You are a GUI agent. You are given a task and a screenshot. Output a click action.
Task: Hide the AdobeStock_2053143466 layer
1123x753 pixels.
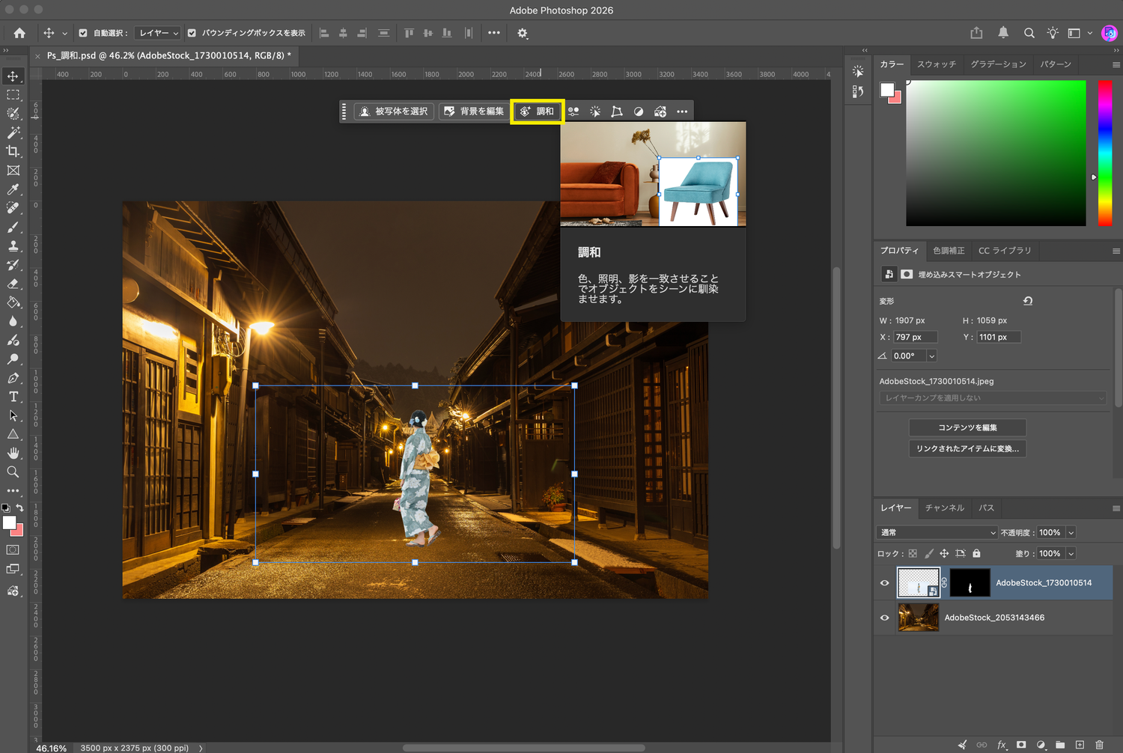click(x=885, y=618)
